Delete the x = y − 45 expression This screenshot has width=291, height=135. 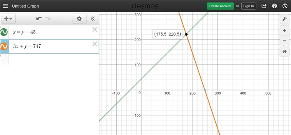(x=95, y=29)
